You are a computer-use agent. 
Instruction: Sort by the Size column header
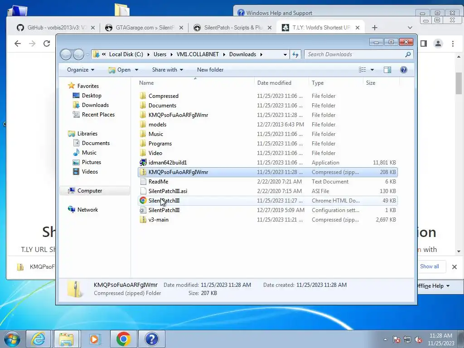[x=381, y=83]
